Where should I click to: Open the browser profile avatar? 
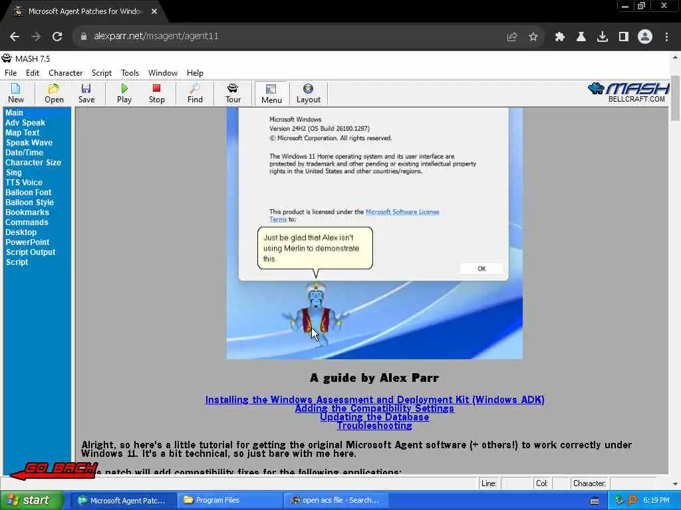coord(645,37)
